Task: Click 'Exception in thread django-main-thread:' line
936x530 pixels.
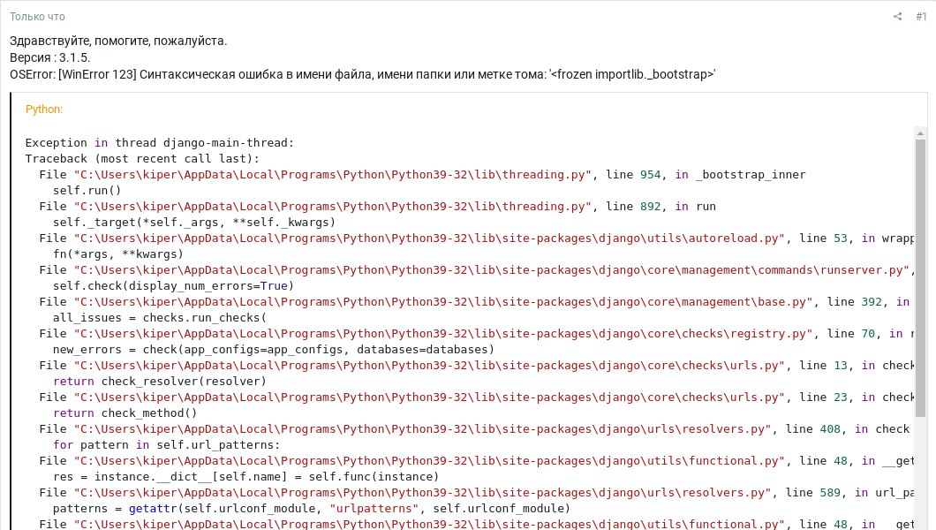Action: (159, 142)
